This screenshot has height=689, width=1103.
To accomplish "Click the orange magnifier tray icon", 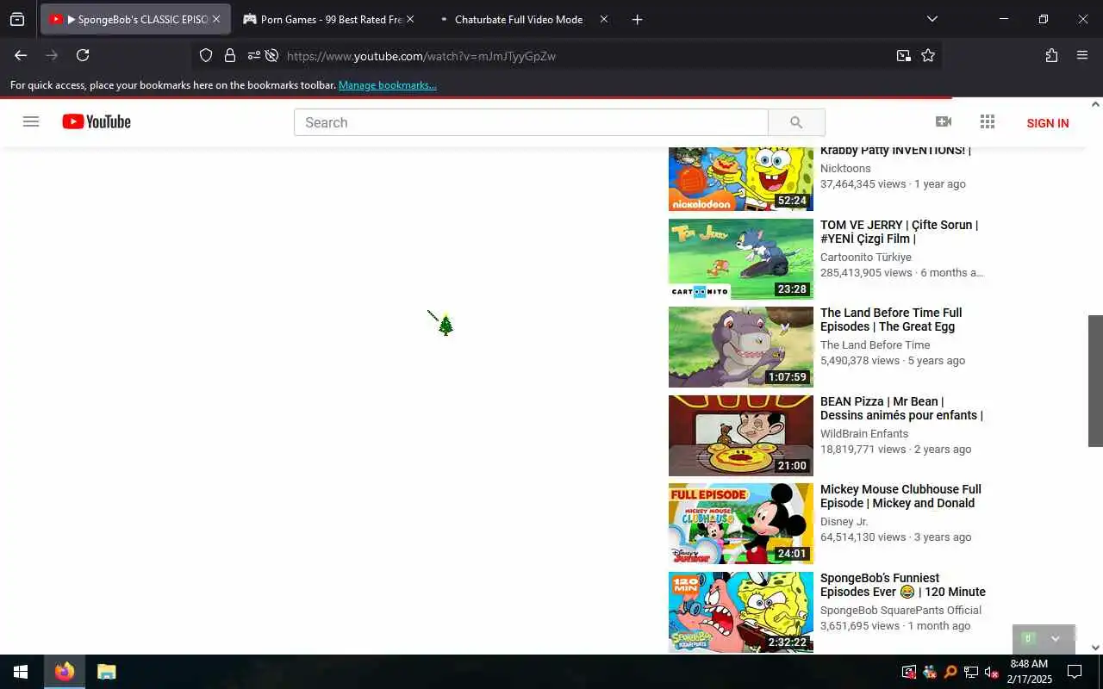I will coord(950,672).
